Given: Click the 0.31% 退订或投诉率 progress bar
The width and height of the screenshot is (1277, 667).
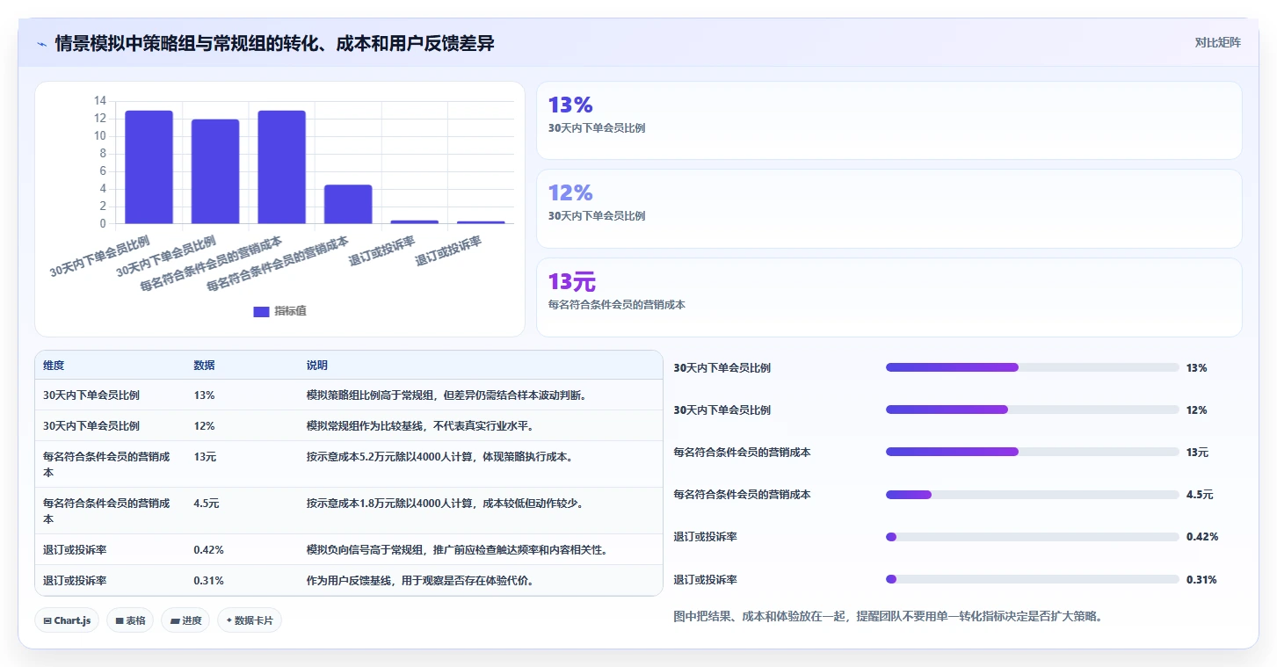Looking at the screenshot, I should (1033, 579).
